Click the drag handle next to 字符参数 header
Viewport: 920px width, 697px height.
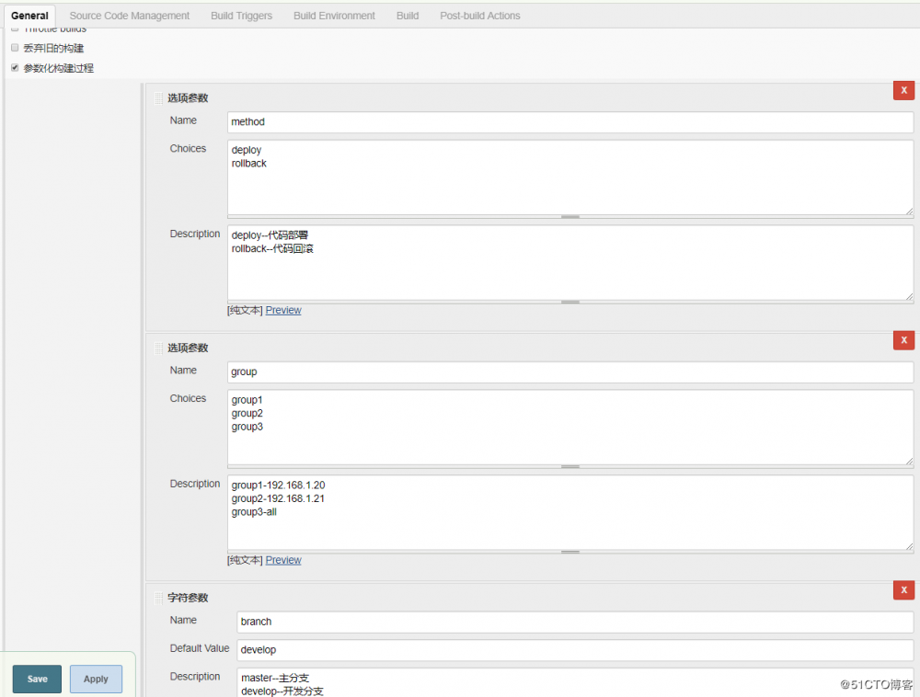pyautogui.click(x=160, y=597)
